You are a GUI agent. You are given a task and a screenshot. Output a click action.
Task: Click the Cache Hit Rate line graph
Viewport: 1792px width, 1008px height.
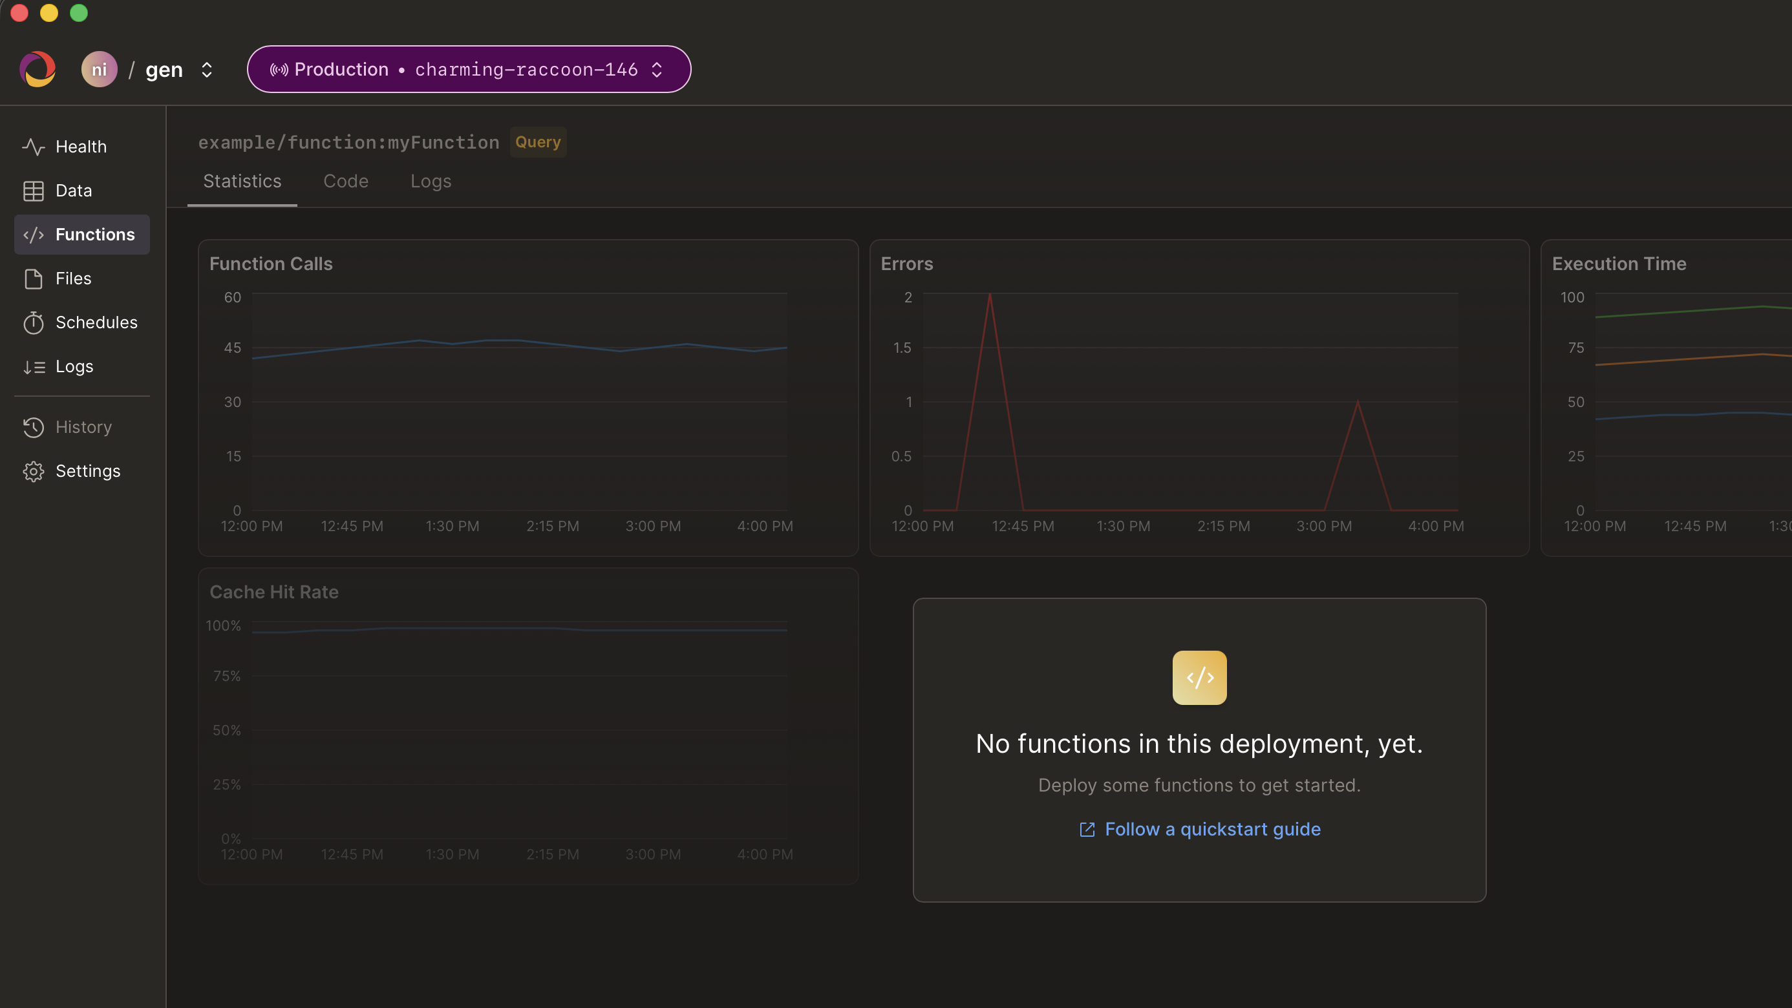520,629
